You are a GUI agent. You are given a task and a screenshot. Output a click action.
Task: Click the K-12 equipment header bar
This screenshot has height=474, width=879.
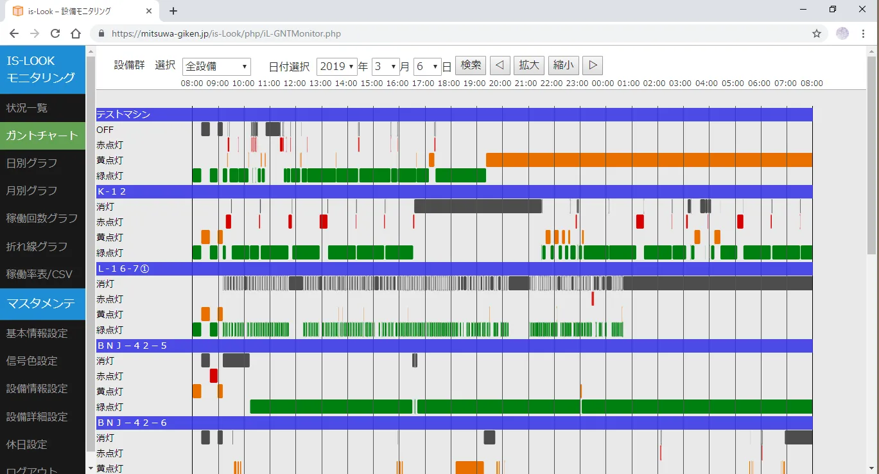click(454, 191)
